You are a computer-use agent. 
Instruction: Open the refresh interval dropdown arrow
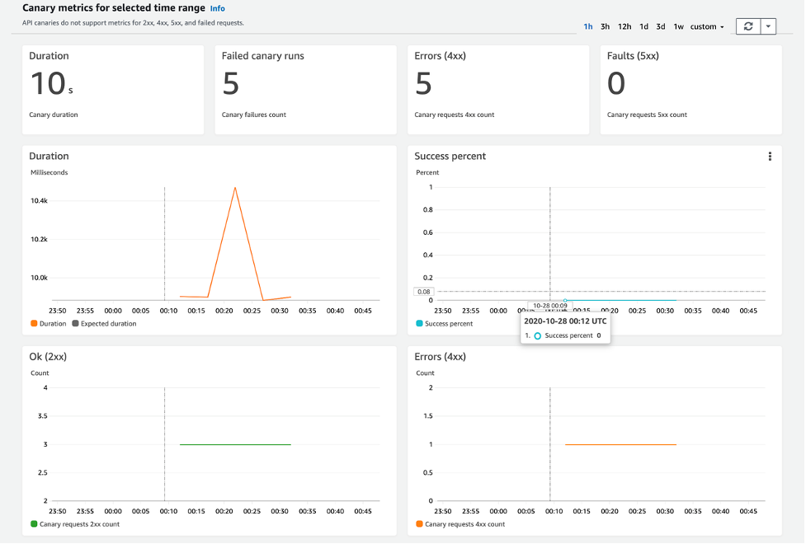tap(768, 26)
